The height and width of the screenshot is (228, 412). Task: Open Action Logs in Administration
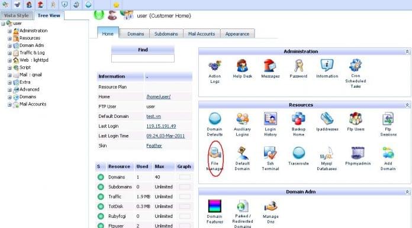[x=215, y=66]
